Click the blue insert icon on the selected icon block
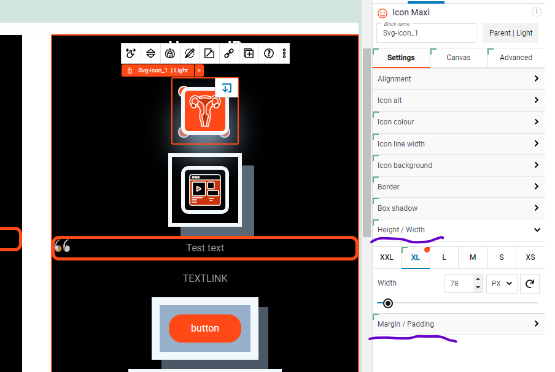 pyautogui.click(x=227, y=88)
